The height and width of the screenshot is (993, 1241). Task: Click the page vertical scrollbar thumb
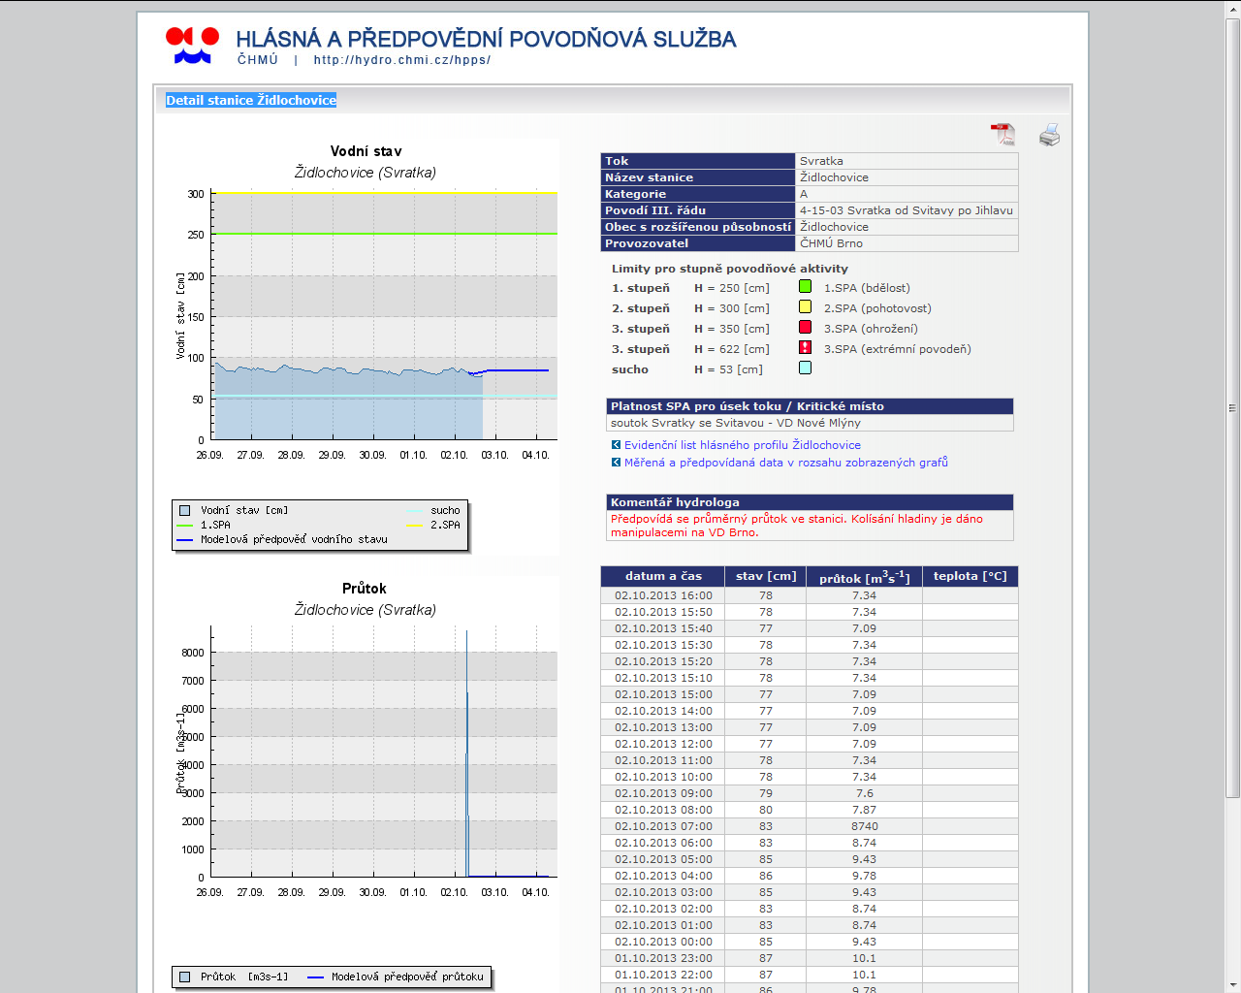click(x=1232, y=407)
